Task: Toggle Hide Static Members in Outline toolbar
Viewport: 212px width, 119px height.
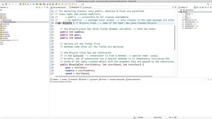Action: (x=205, y=8)
